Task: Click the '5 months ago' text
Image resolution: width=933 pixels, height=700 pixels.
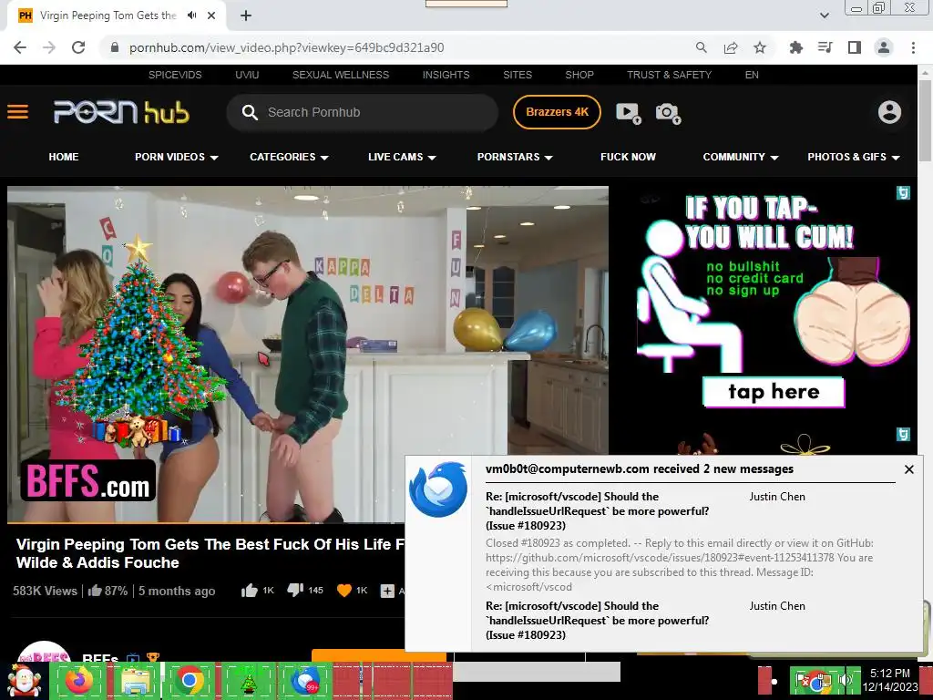Action: tap(177, 591)
